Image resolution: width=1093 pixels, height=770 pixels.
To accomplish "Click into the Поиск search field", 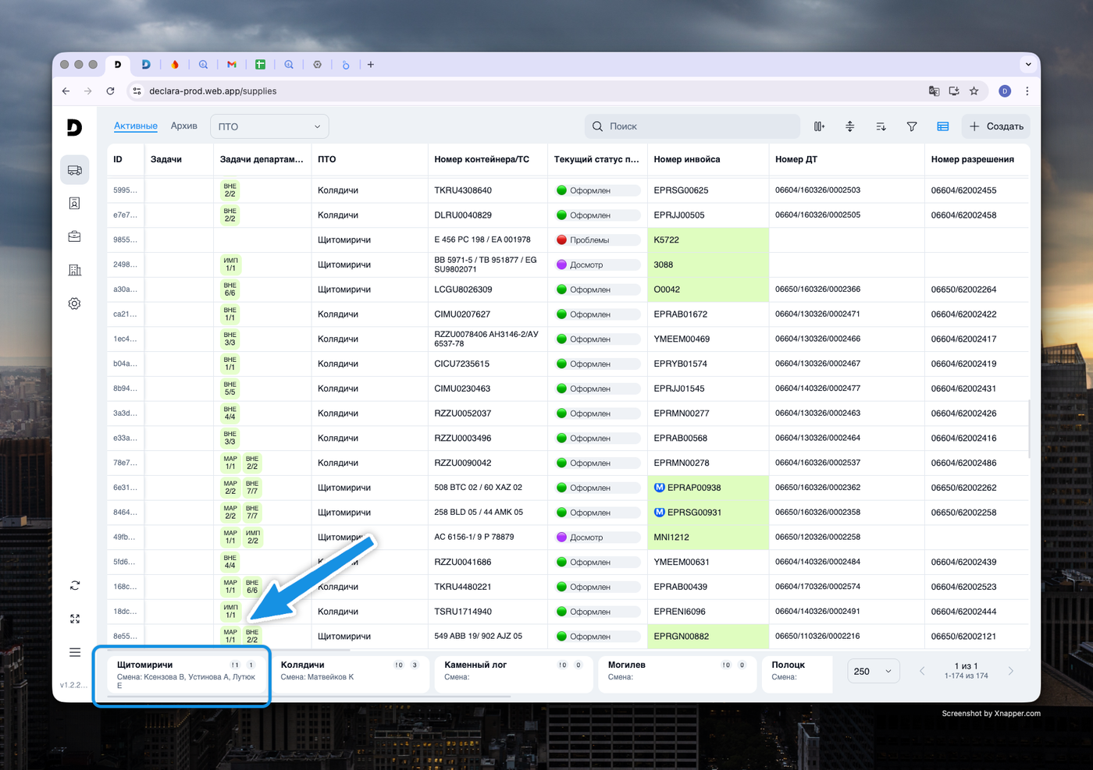I will tap(692, 126).
